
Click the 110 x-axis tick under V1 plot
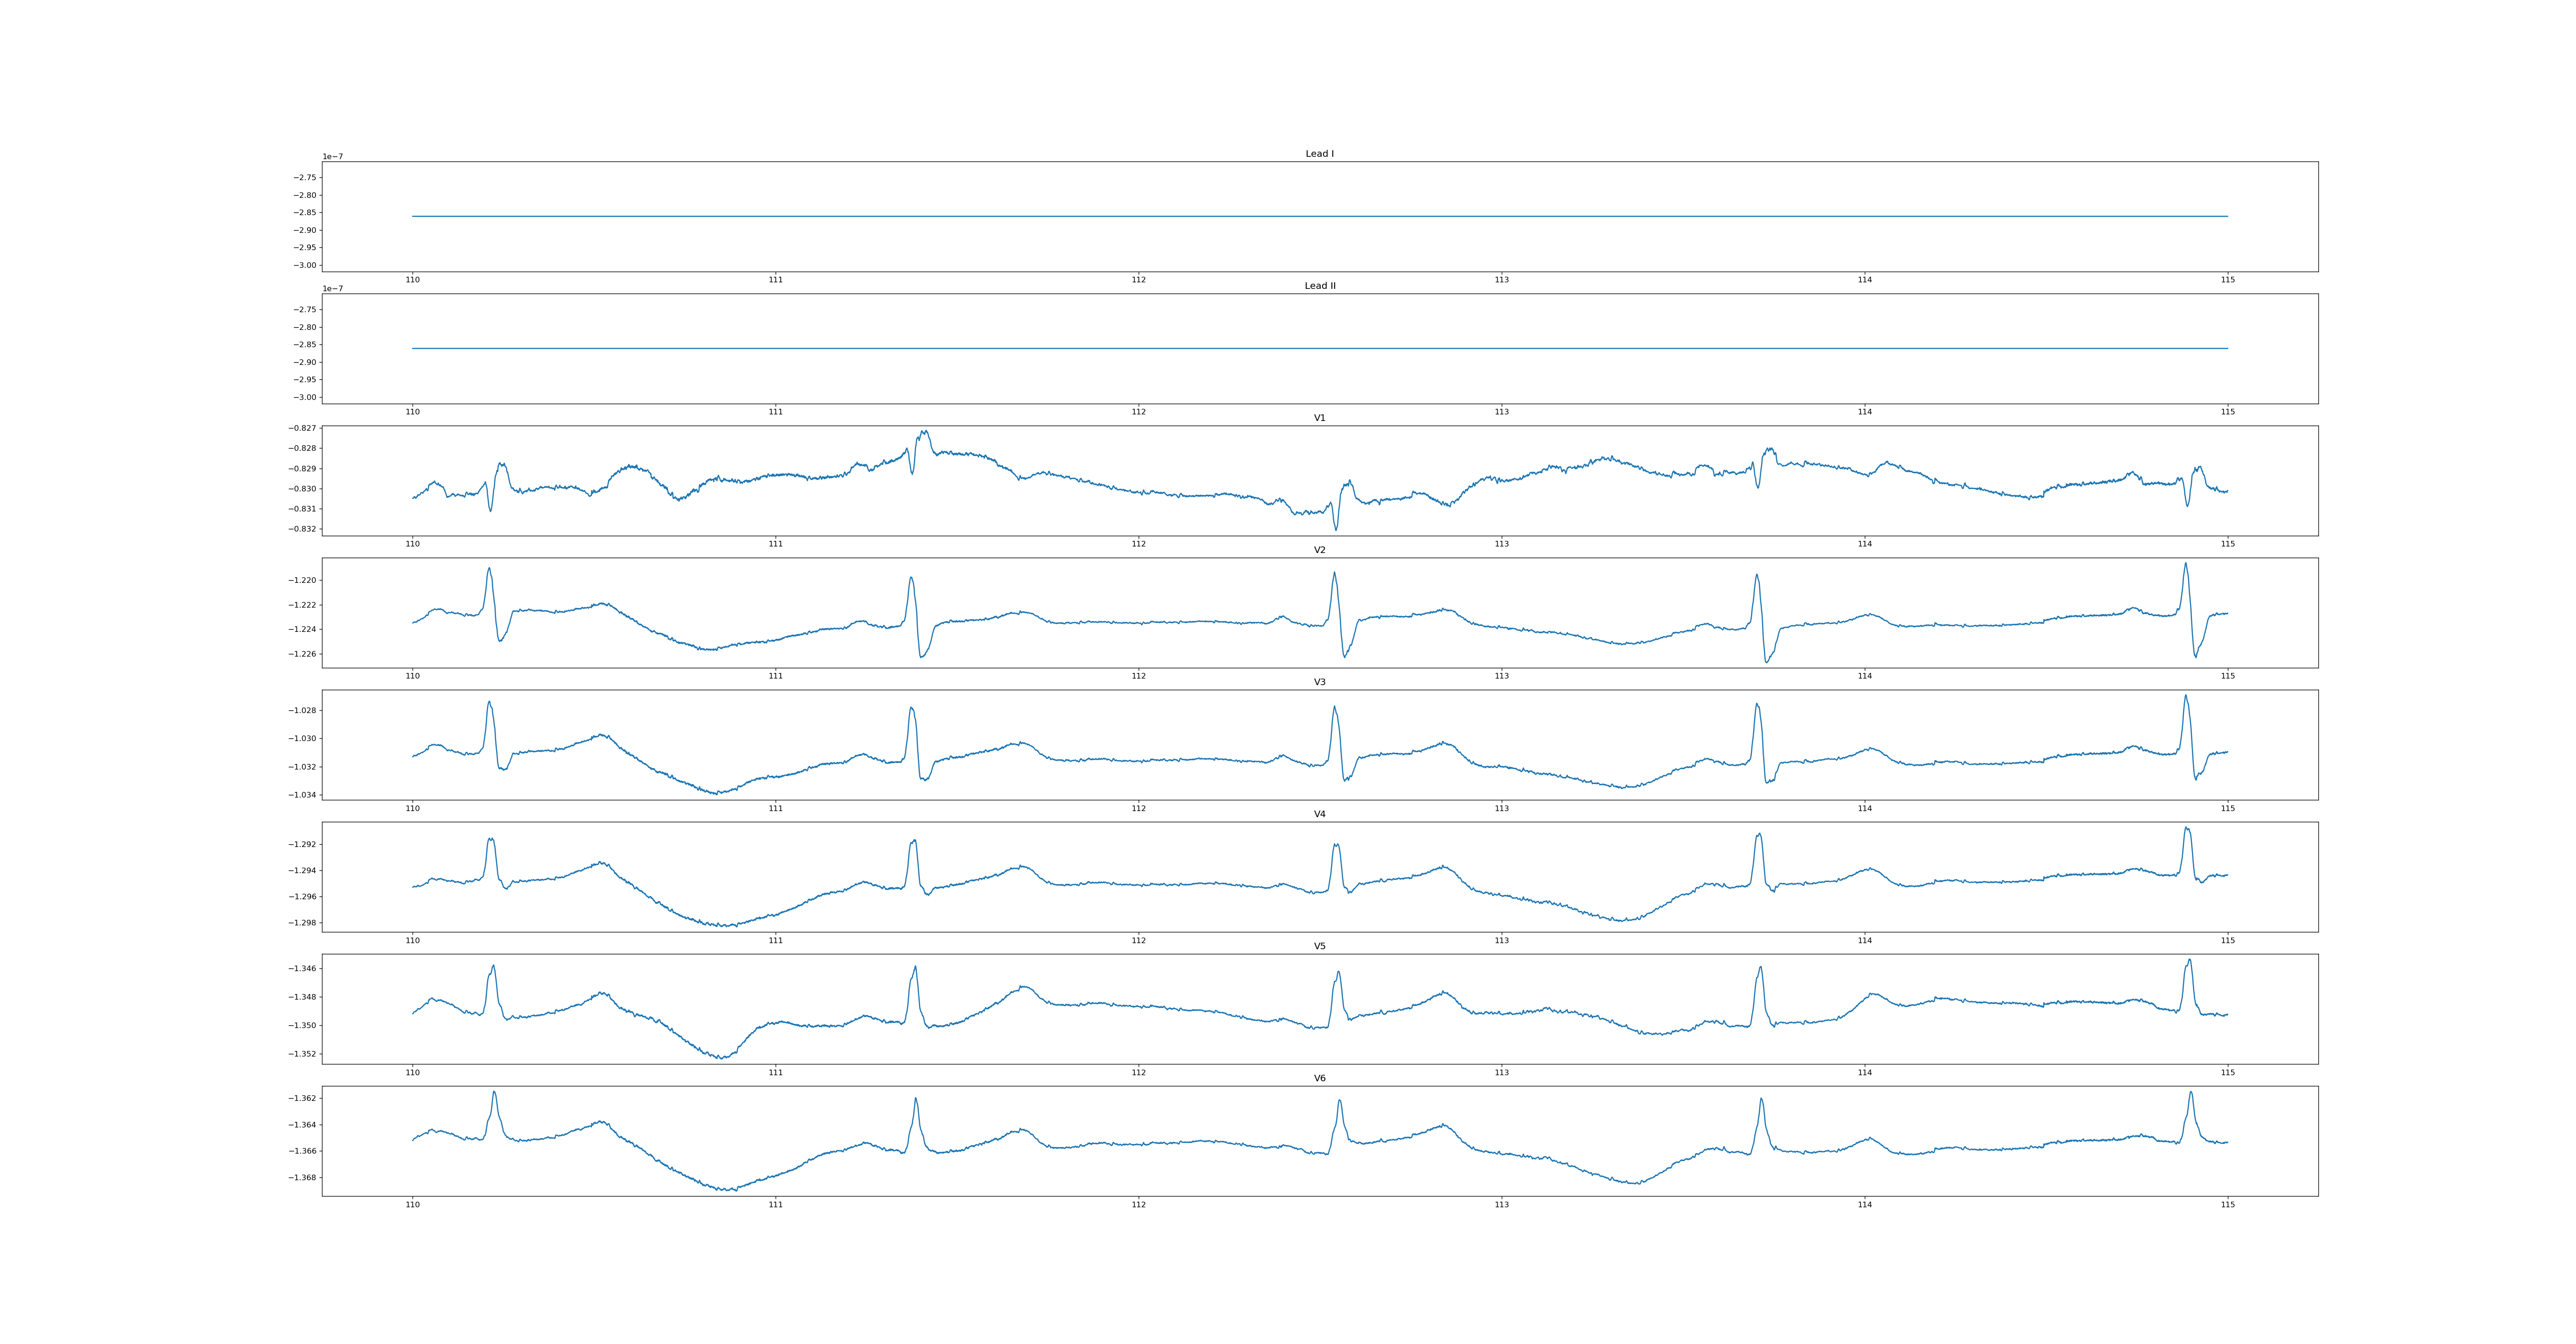[412, 544]
